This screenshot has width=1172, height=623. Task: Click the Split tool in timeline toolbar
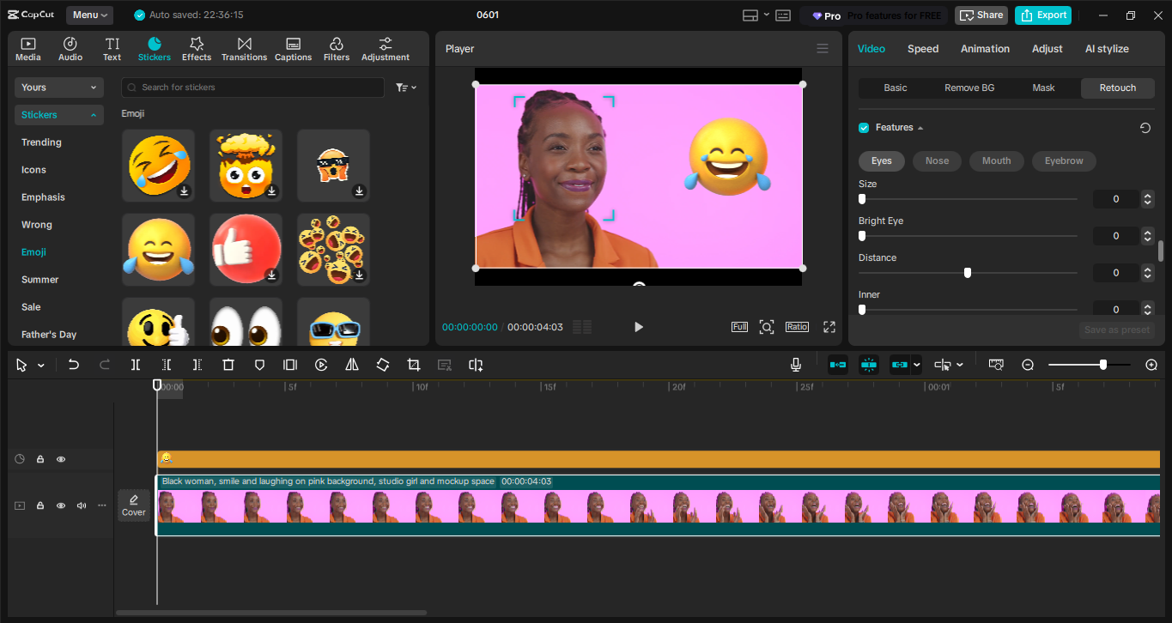(136, 365)
